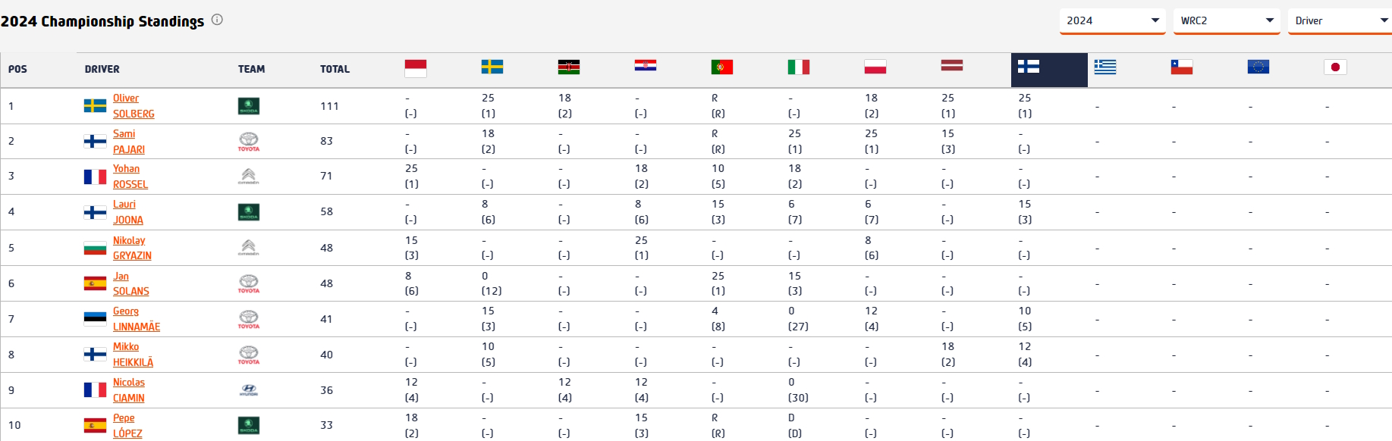The width and height of the screenshot is (1392, 441).
Task: Click the TOTAL column header
Action: point(335,69)
